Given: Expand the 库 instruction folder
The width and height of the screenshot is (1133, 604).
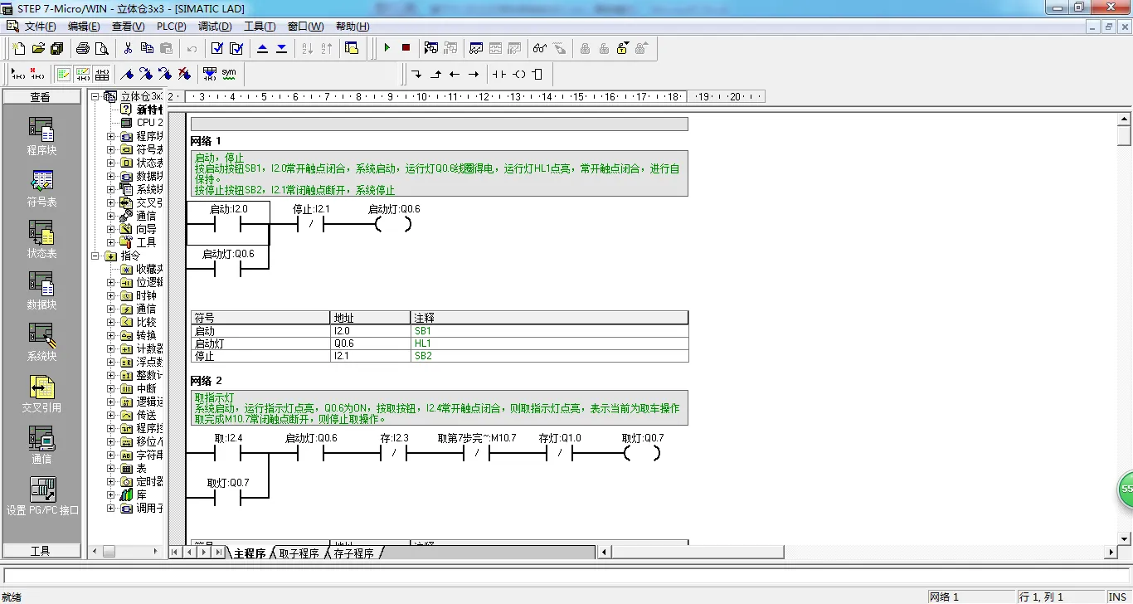Looking at the screenshot, I should [x=111, y=494].
